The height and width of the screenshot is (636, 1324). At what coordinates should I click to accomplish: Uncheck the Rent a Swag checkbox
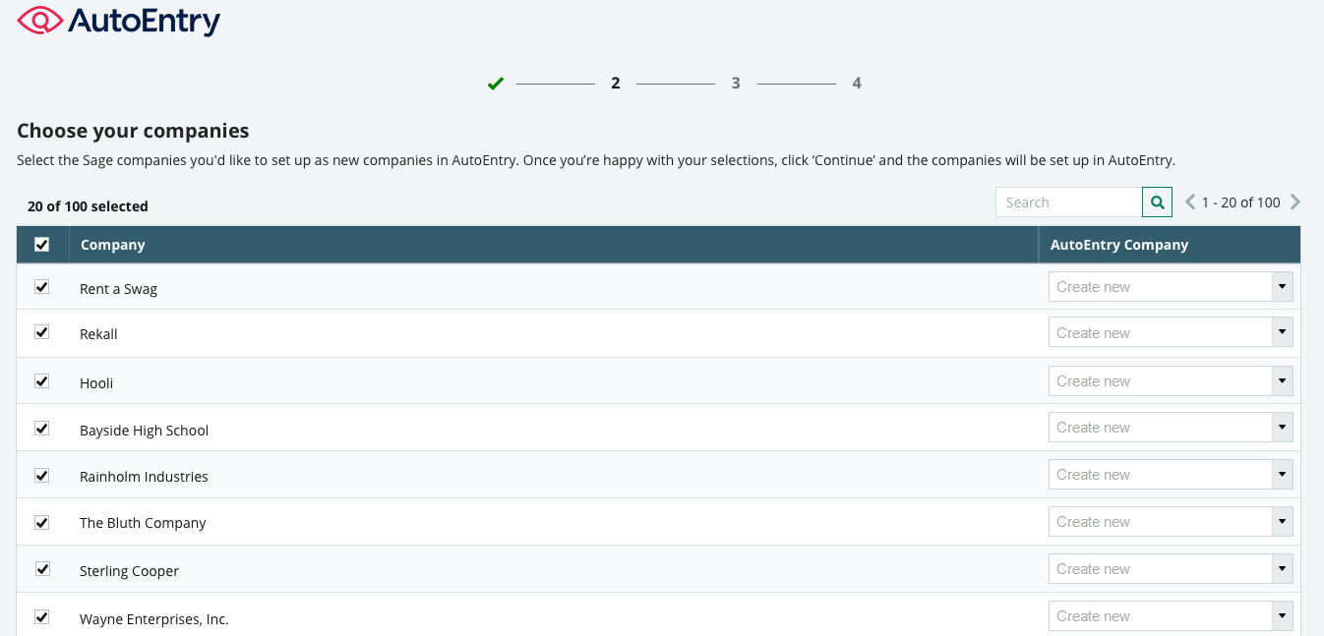42,287
